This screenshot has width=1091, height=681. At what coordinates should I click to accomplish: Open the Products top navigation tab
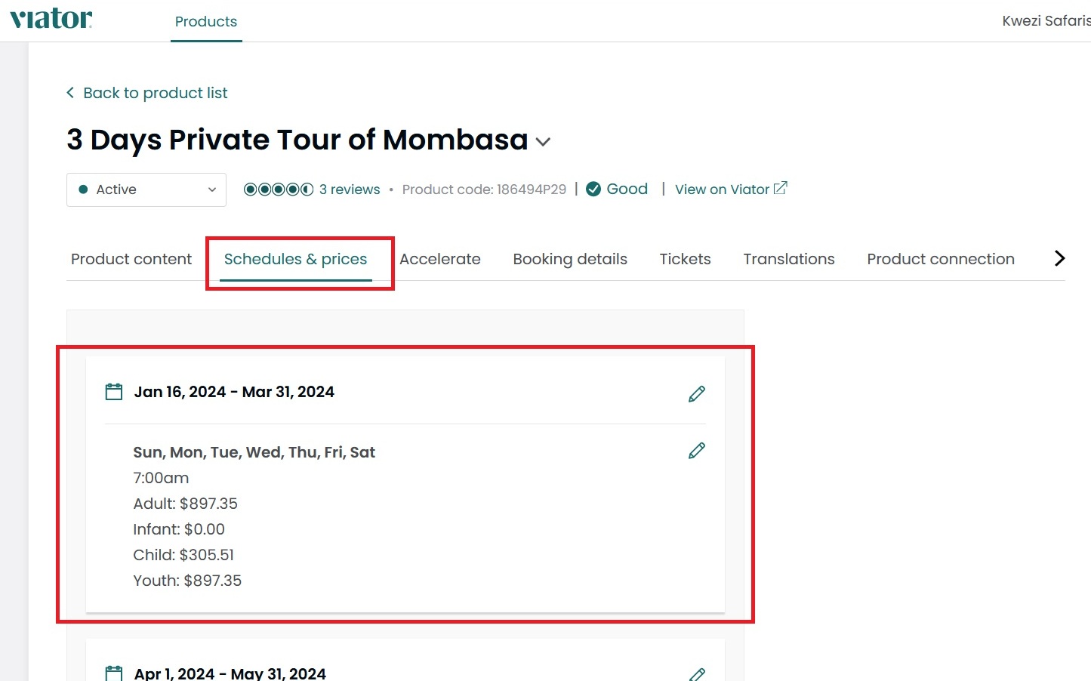click(x=206, y=22)
